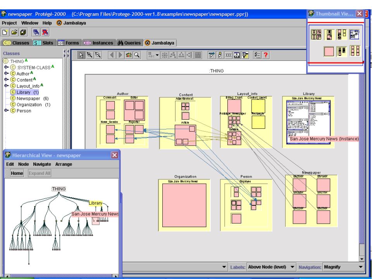This screenshot has width=372, height=279.
Task: Click the cascade windows icon
Action: 36,32
